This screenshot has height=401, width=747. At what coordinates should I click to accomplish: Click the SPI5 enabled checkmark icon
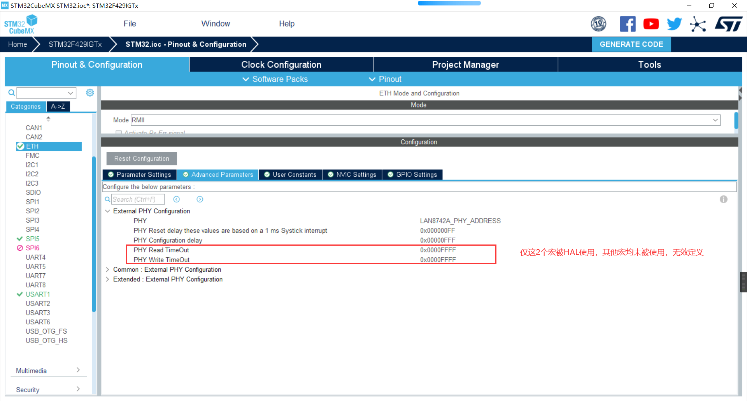pos(20,239)
